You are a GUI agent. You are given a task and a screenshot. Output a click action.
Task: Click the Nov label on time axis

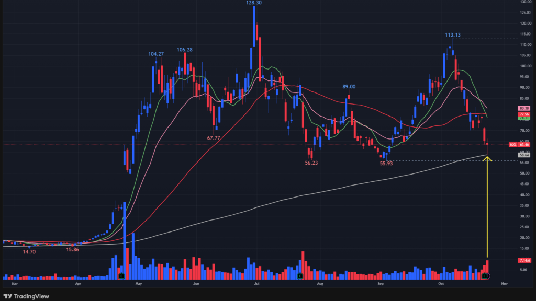[504, 284]
